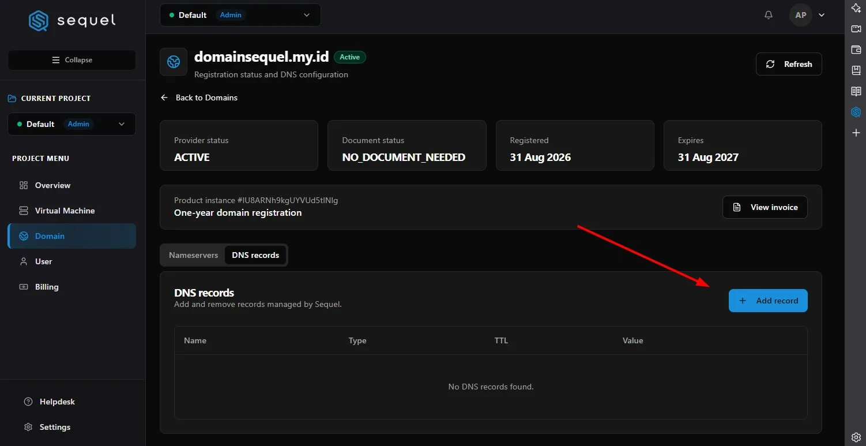Viewport: 866px width, 446px height.
Task: Switch to the Nameservers tab
Action: coord(193,255)
